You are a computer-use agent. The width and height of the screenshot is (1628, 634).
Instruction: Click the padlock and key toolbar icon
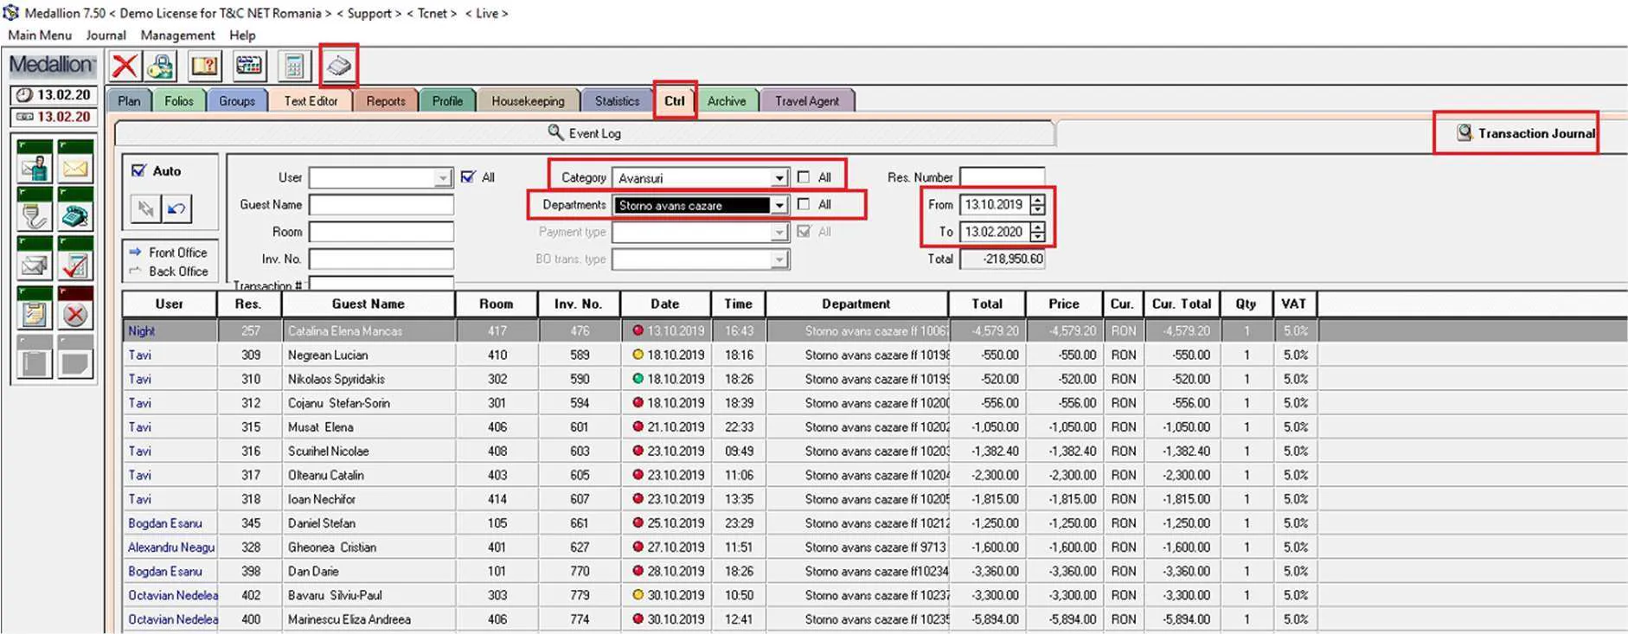[x=162, y=66]
